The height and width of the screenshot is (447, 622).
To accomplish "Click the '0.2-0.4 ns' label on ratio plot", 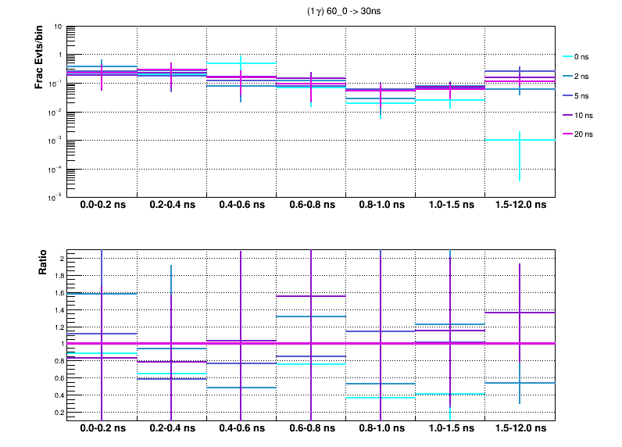I will (171, 429).
